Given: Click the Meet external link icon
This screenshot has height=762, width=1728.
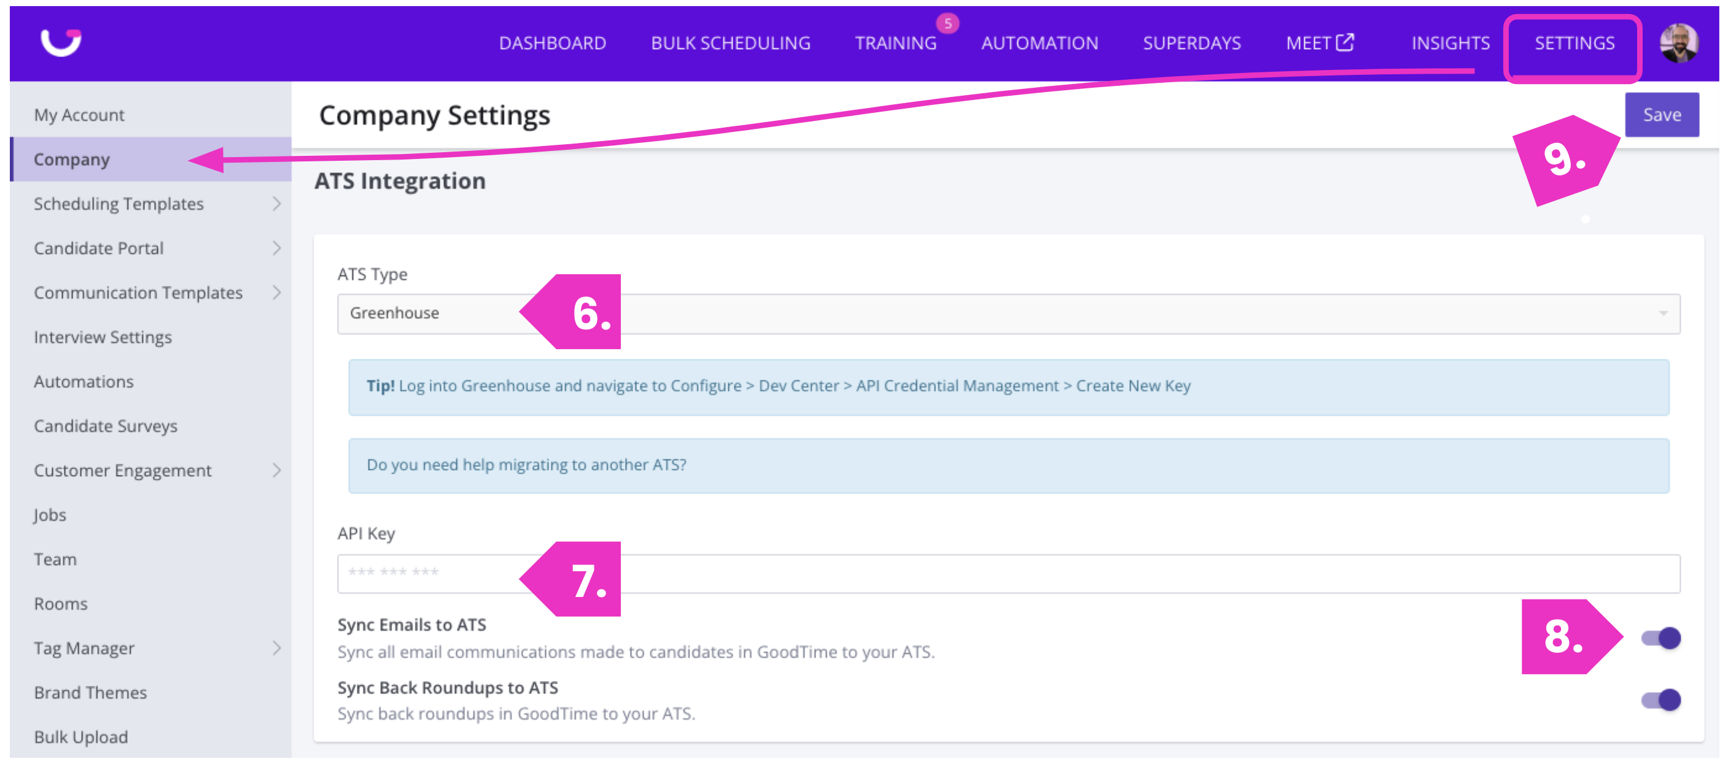Looking at the screenshot, I should pos(1344,42).
